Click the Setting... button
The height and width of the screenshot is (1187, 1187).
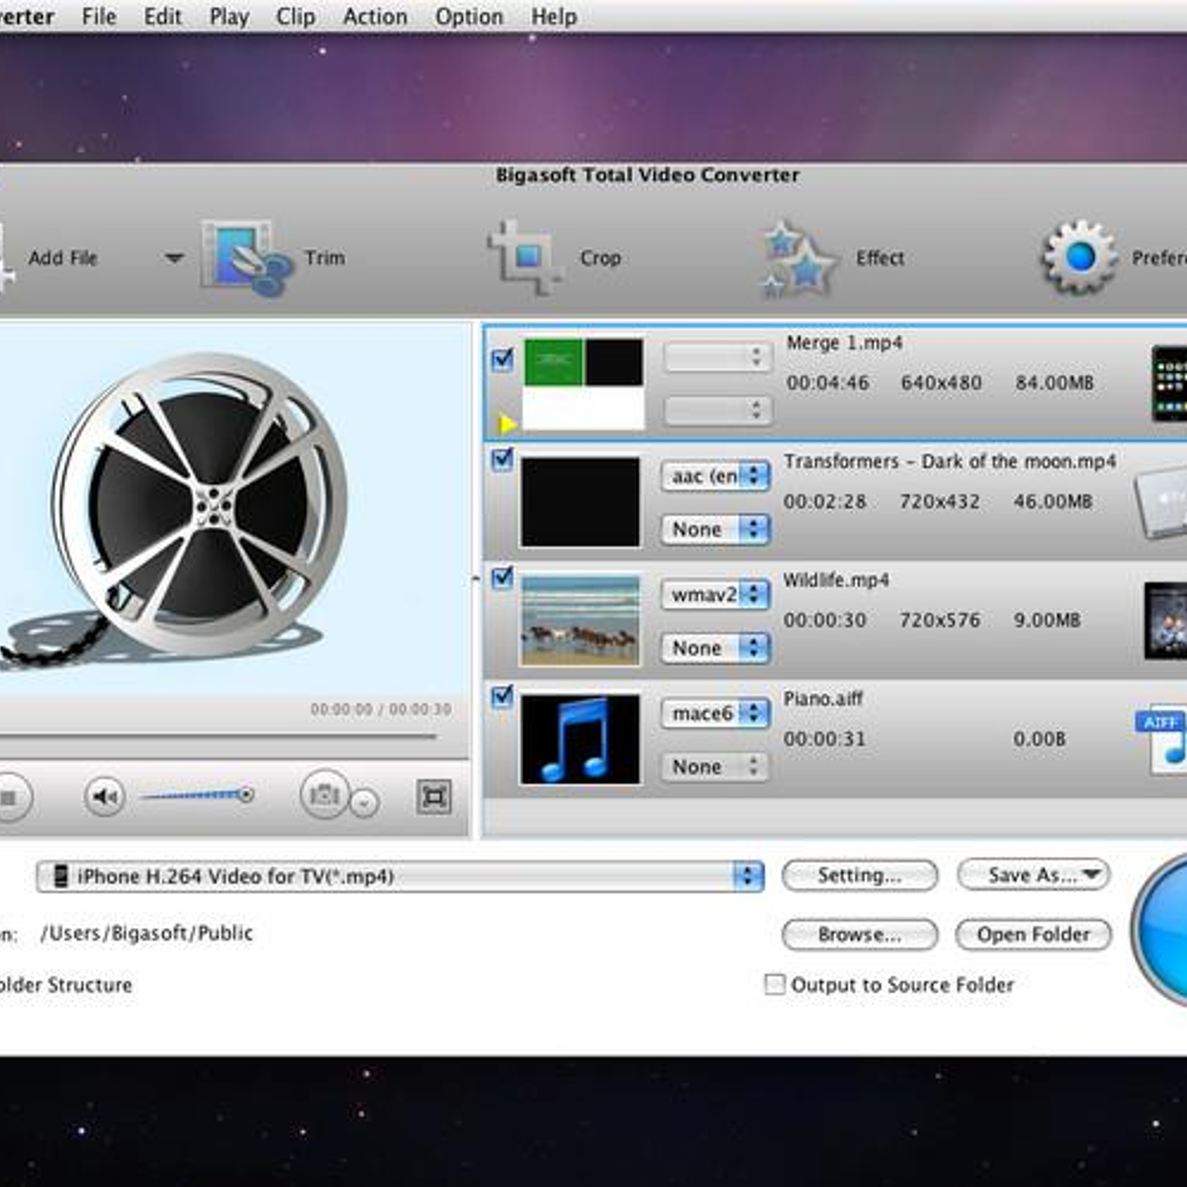(859, 875)
